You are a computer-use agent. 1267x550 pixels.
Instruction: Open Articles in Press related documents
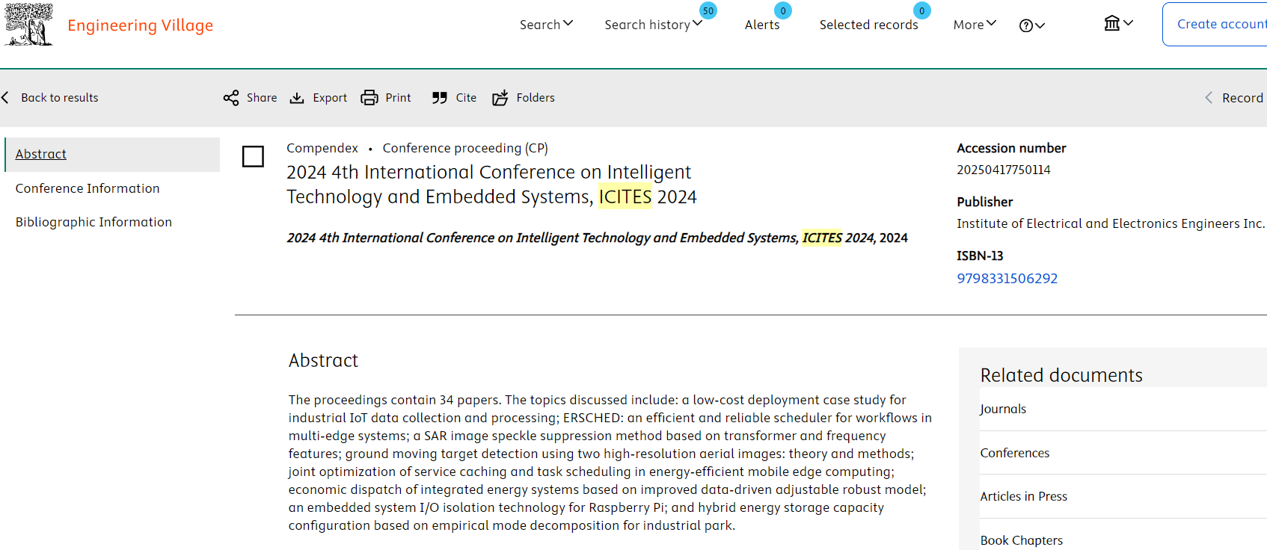point(1023,496)
